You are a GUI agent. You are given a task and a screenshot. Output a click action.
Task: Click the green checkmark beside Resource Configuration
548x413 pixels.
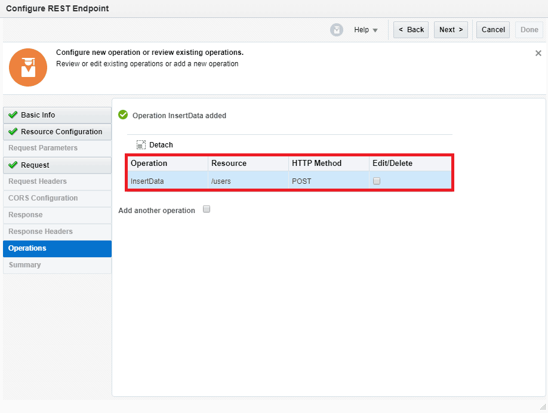(x=13, y=131)
